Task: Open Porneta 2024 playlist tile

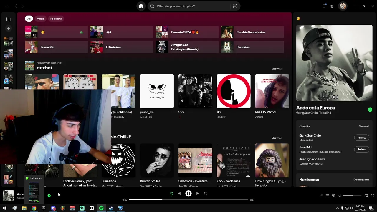Action: [x=187, y=32]
